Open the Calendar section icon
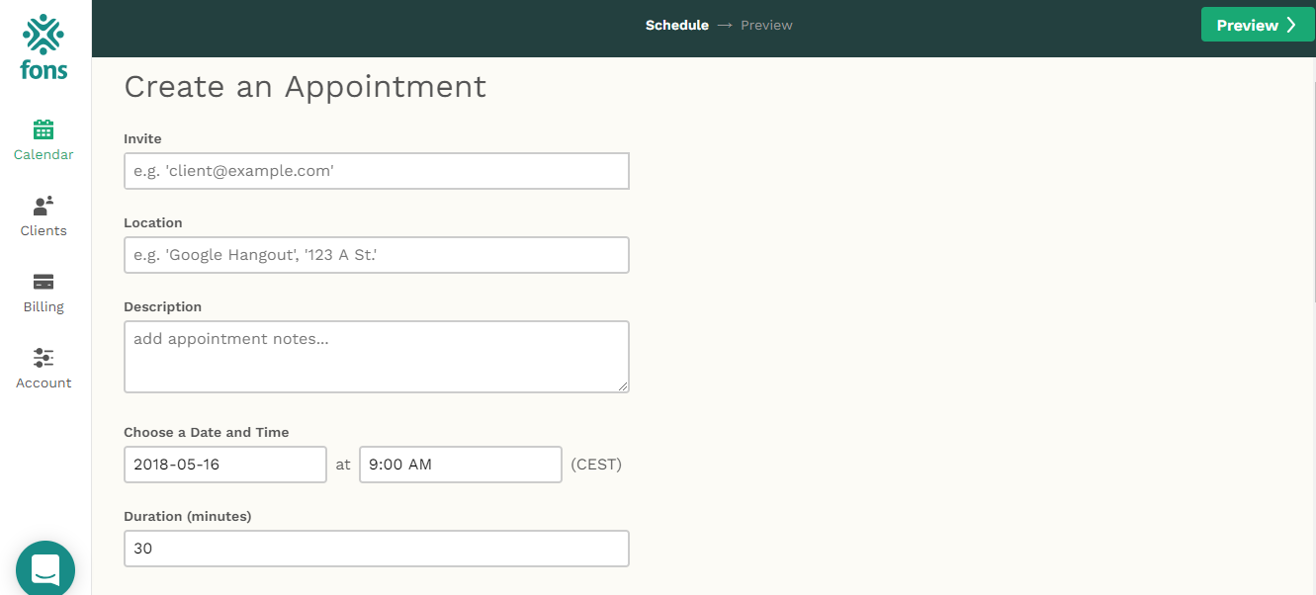This screenshot has width=1316, height=595. click(44, 130)
